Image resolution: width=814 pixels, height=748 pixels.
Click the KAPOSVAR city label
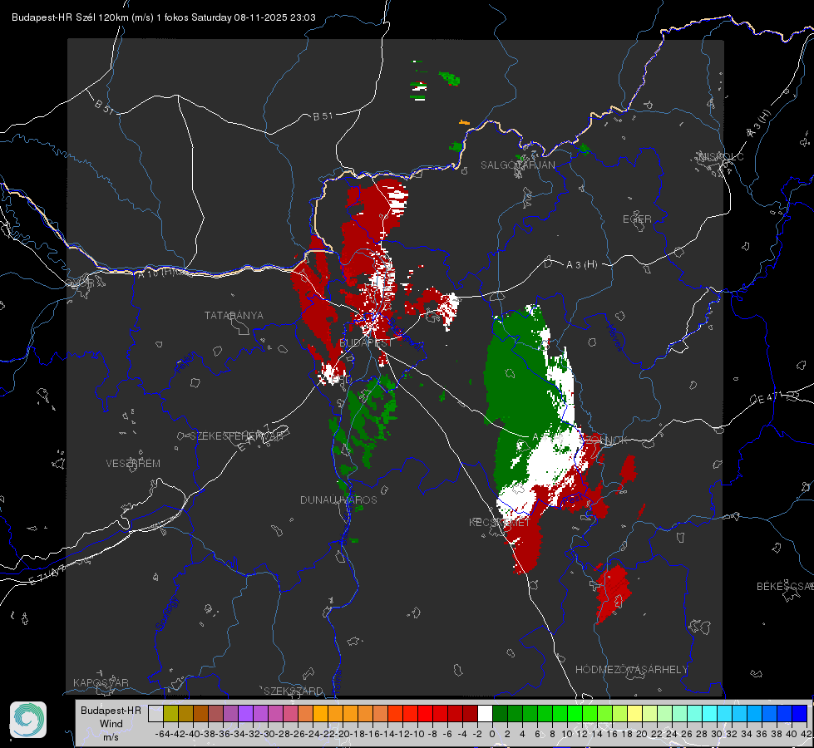[101, 682]
